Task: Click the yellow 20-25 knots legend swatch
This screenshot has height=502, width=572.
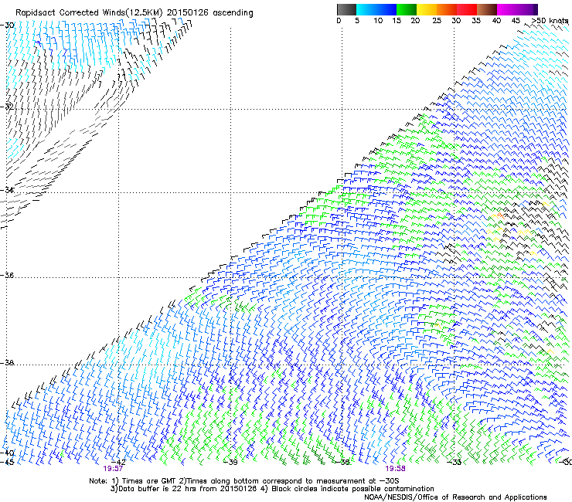Action: coord(427,9)
